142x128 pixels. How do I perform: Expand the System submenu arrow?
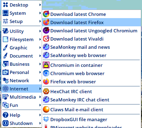pyautogui.click(x=40, y=13)
